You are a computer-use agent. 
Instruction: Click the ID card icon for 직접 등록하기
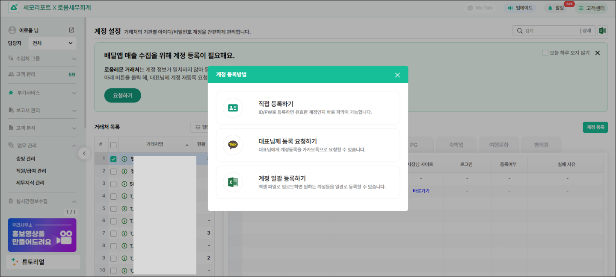(233, 108)
